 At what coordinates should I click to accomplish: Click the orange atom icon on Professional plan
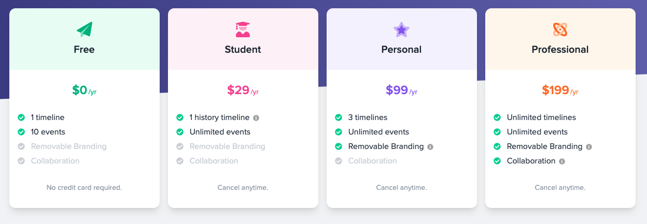tap(560, 29)
